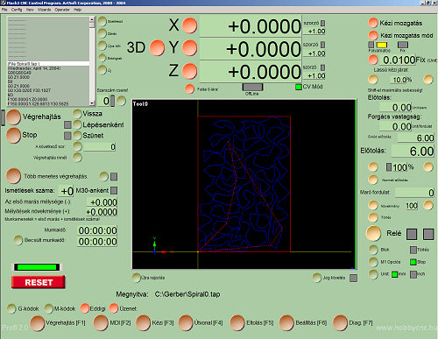Toggle the green CV Mód indicator
The height and width of the screenshot is (339, 438).
point(299,87)
